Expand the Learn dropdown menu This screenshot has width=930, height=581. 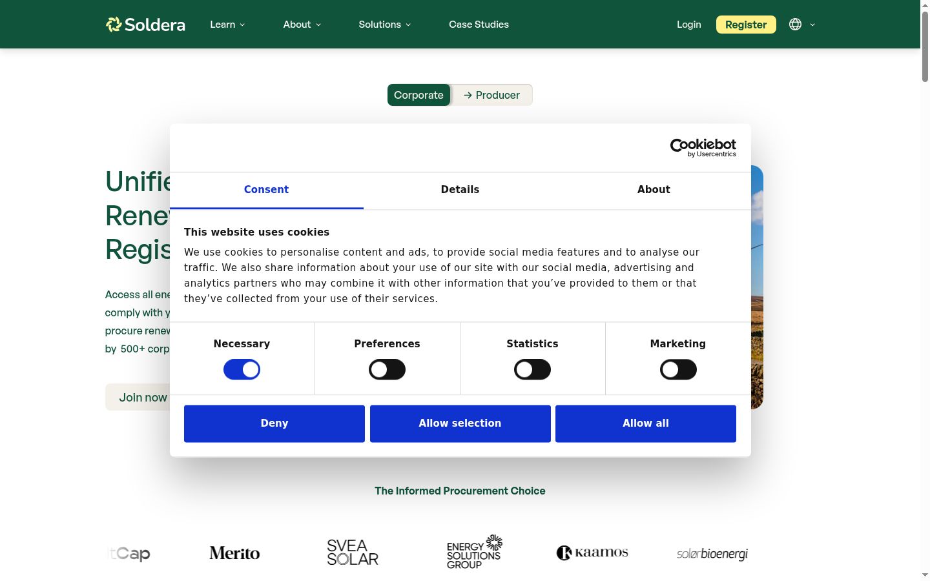(227, 25)
